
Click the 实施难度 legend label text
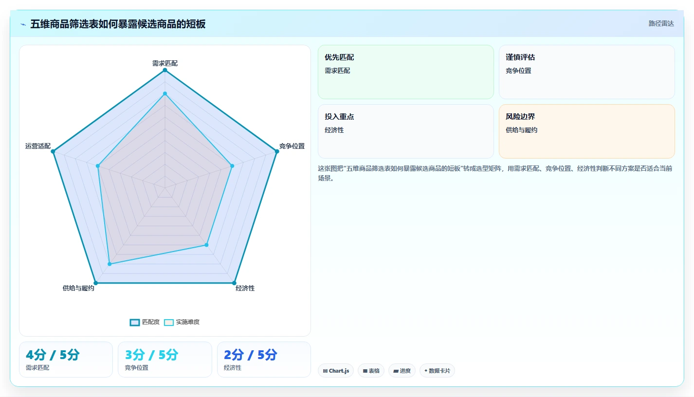click(x=188, y=322)
